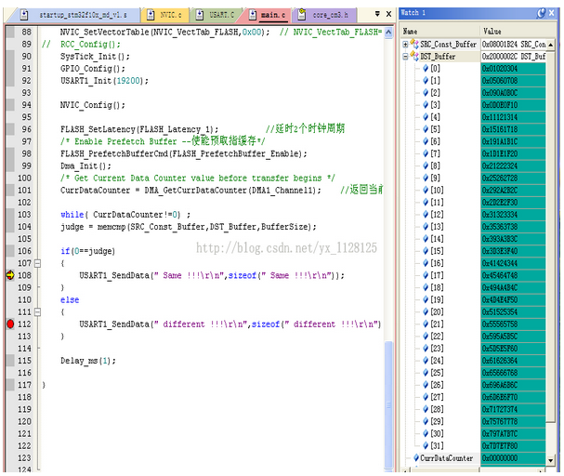This screenshot has width=564, height=476.
Task: Click the Dma_Init() call on line 99
Action: pos(85,165)
